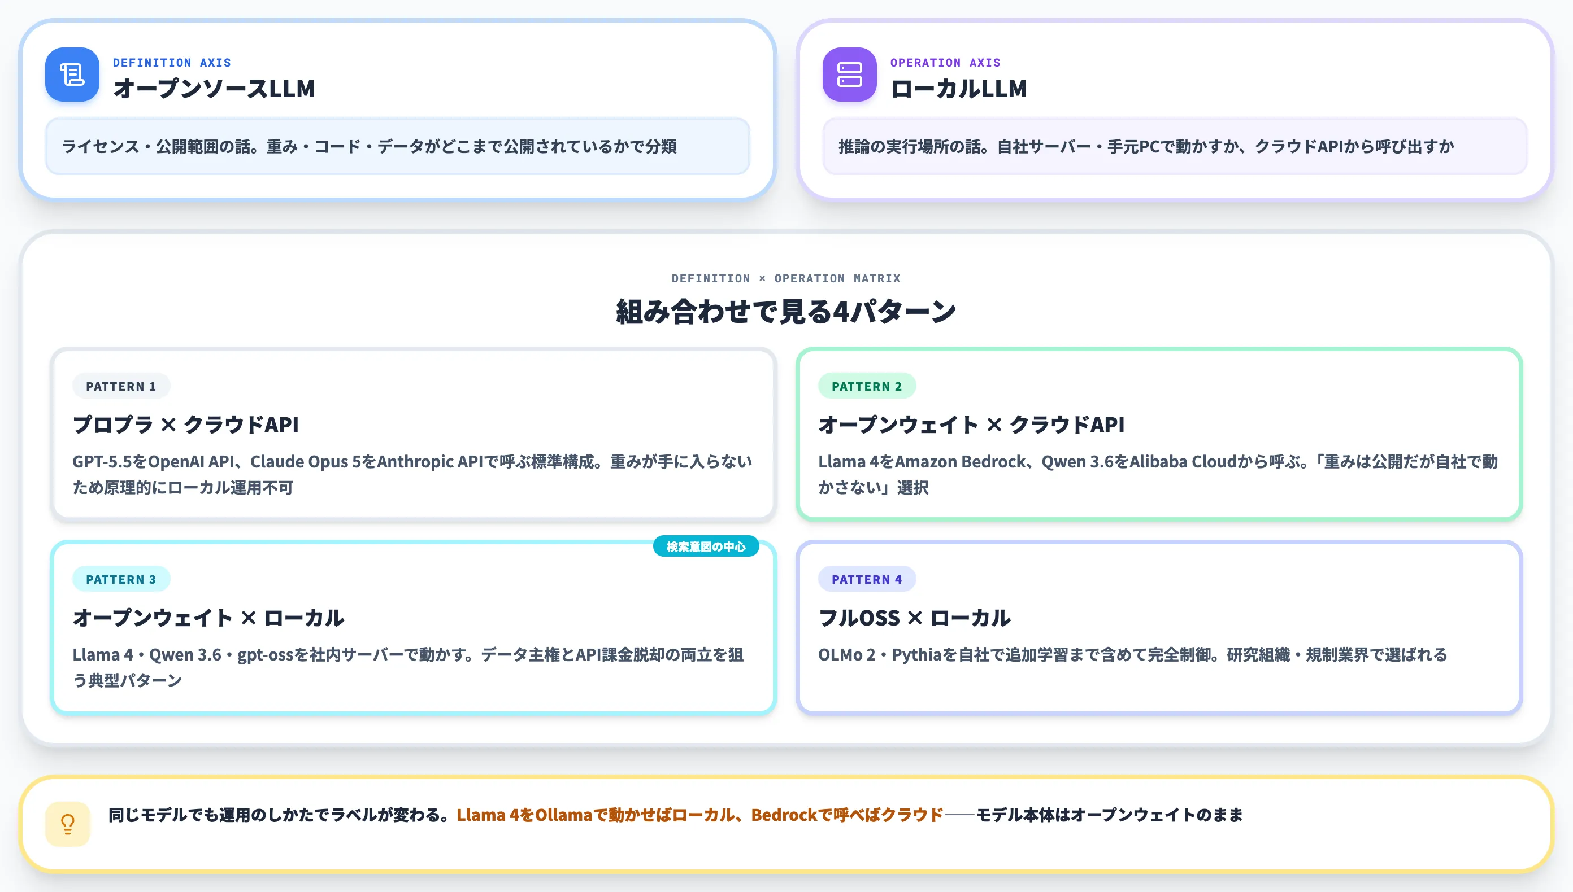The width and height of the screenshot is (1573, 892).
Task: Click the PATTERN 4 purple badge
Action: [x=867, y=579]
